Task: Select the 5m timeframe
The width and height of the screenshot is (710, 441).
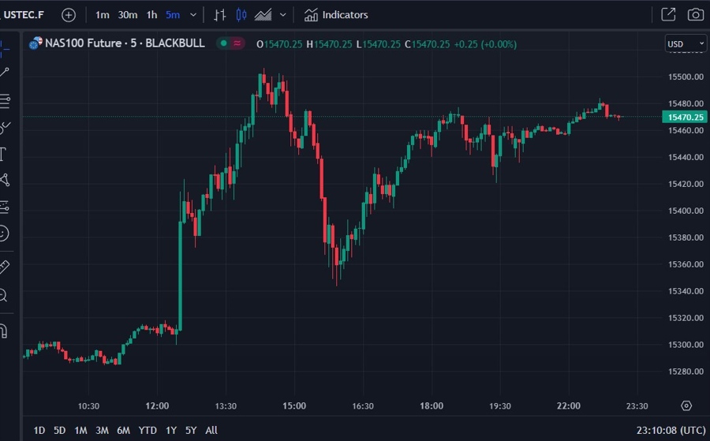Action: point(173,15)
